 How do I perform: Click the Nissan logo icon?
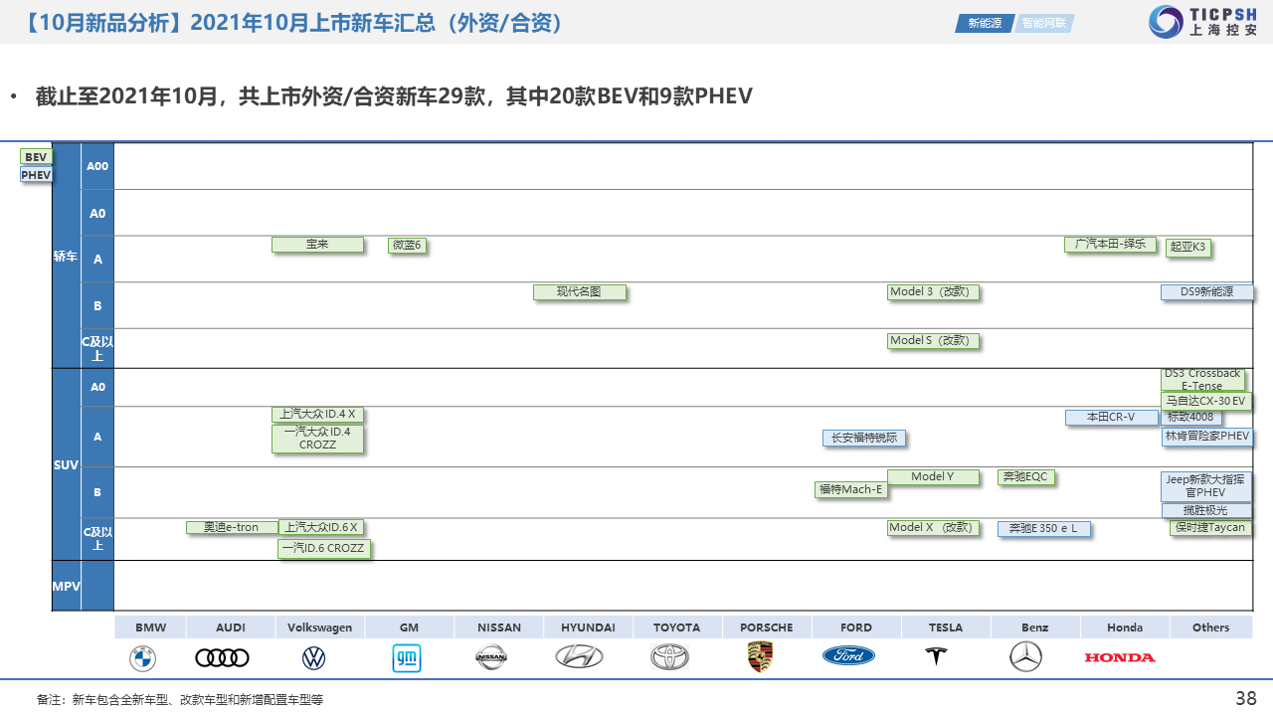(x=491, y=656)
